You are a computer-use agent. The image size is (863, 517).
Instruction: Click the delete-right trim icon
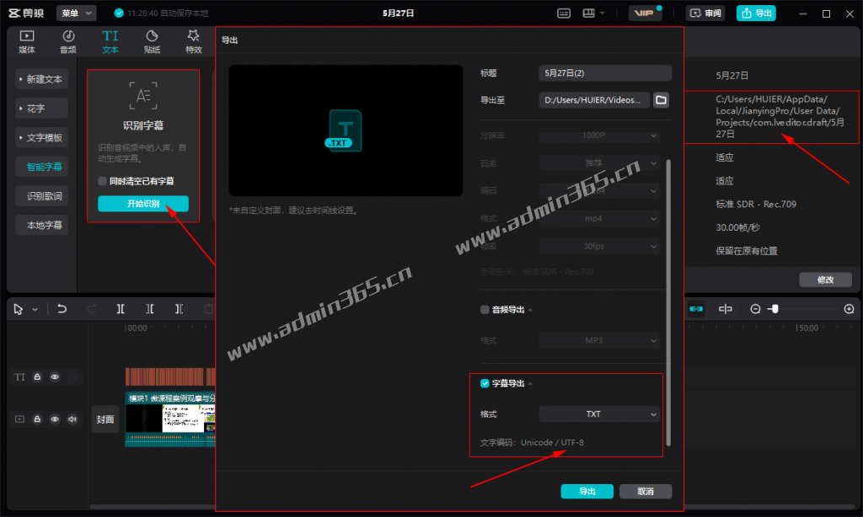click(x=179, y=309)
